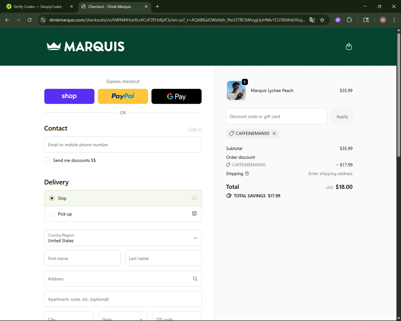Screen dimensions: 401x321
Task: Click the translate page icon
Action: pos(312,20)
